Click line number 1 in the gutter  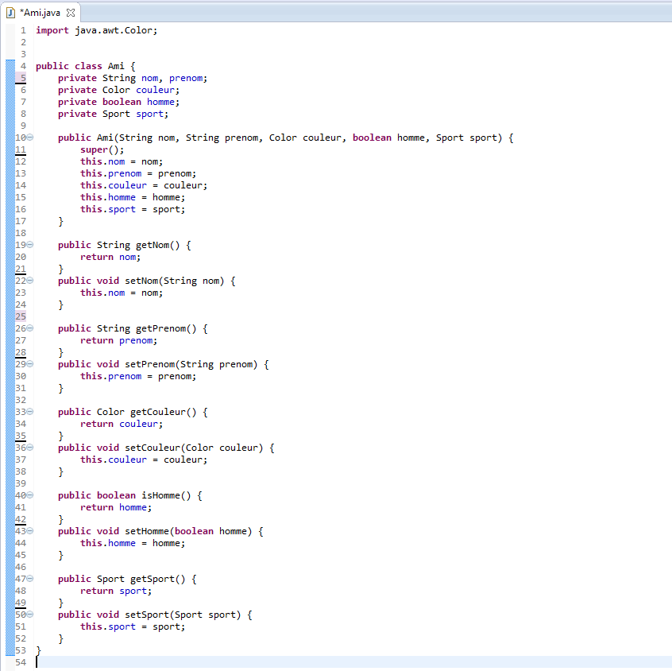pos(23,30)
